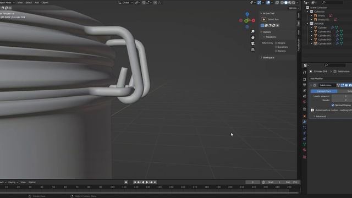Viewport: 352px width, 198px height.
Task: Switch perspective/orthographic with the grid icon
Action: coord(253,50)
